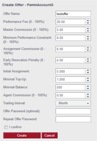This screenshot has height=141, width=97.
Task: Increase Minimal Top-Up with up arrow
Action: click(x=88, y=78)
